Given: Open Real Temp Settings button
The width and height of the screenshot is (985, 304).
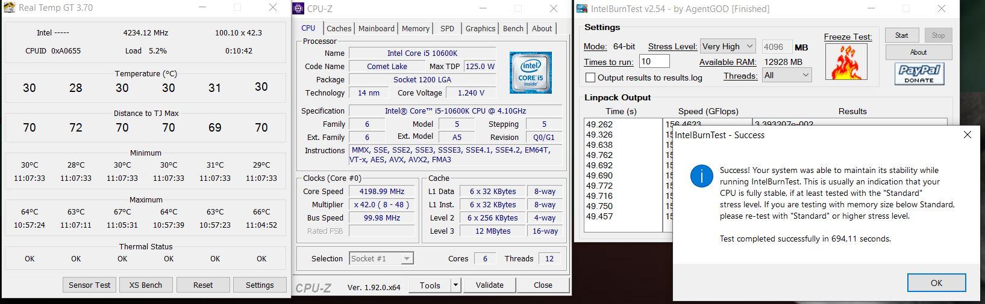Looking at the screenshot, I should pos(260,285).
